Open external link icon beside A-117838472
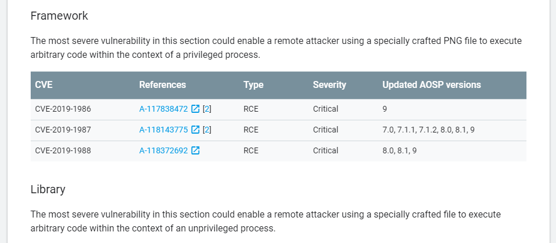This screenshot has height=243, width=556. pos(195,109)
